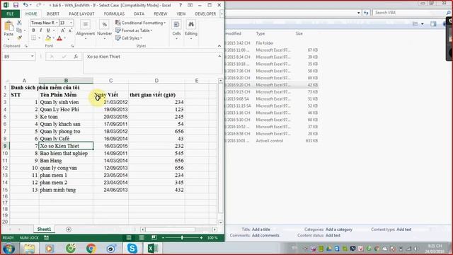
Task: Open the font size 13 dropdown
Action: point(71,23)
